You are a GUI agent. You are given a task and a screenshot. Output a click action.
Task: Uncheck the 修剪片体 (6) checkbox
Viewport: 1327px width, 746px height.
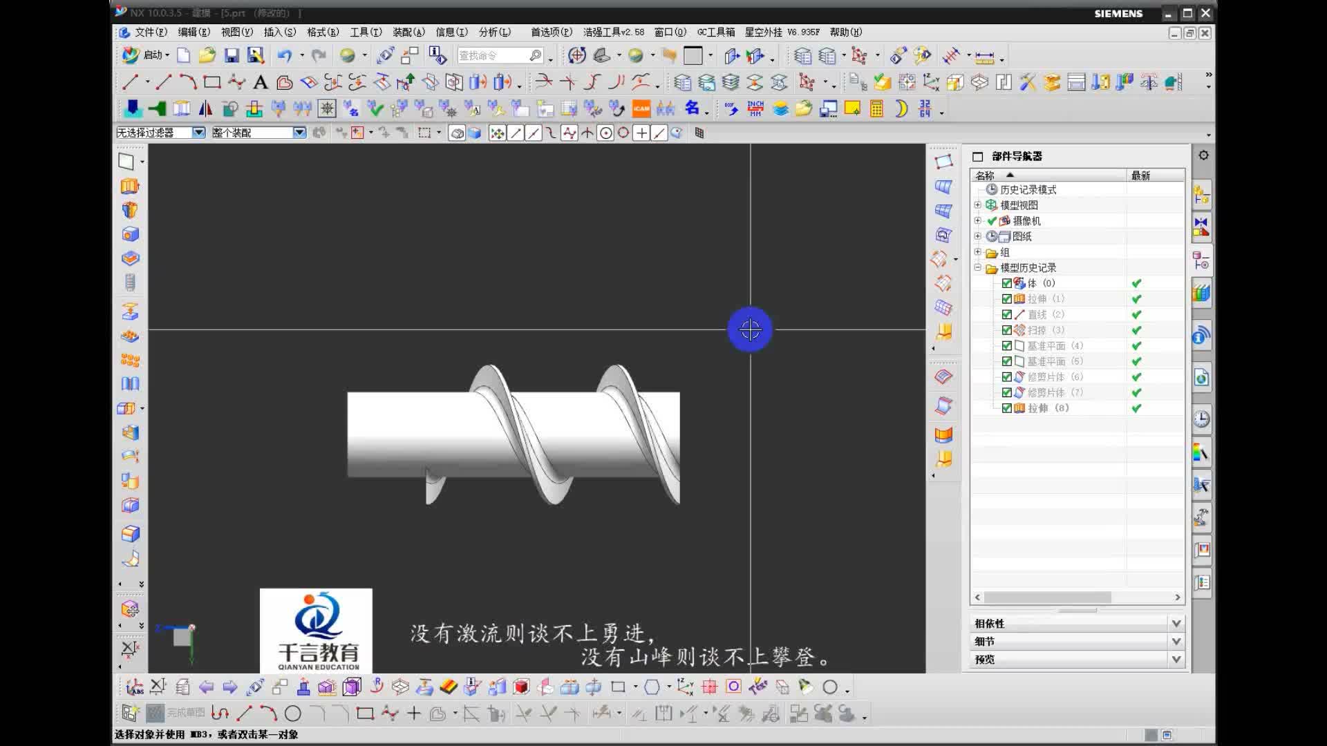pyautogui.click(x=1007, y=377)
